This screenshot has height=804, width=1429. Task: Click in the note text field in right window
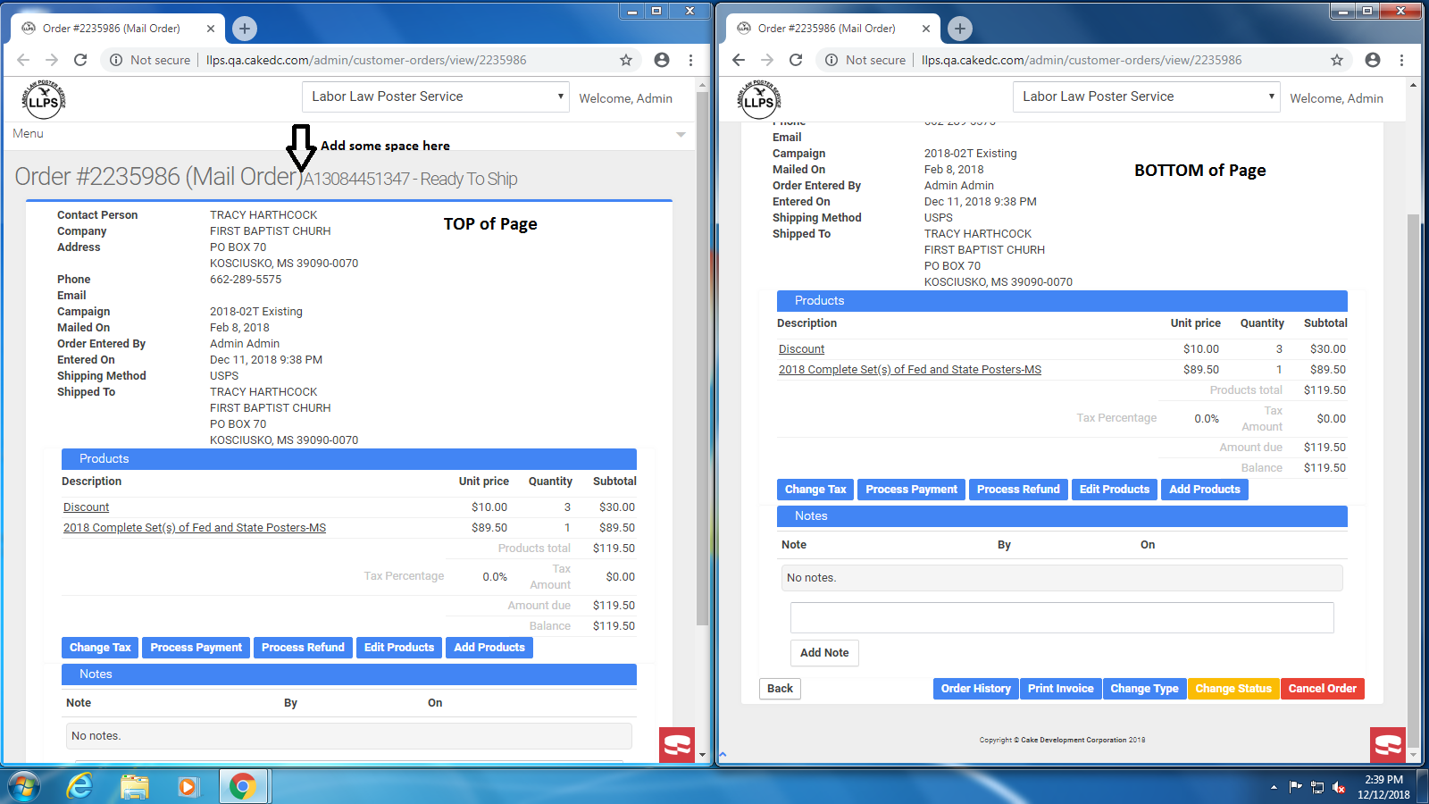tap(1061, 617)
